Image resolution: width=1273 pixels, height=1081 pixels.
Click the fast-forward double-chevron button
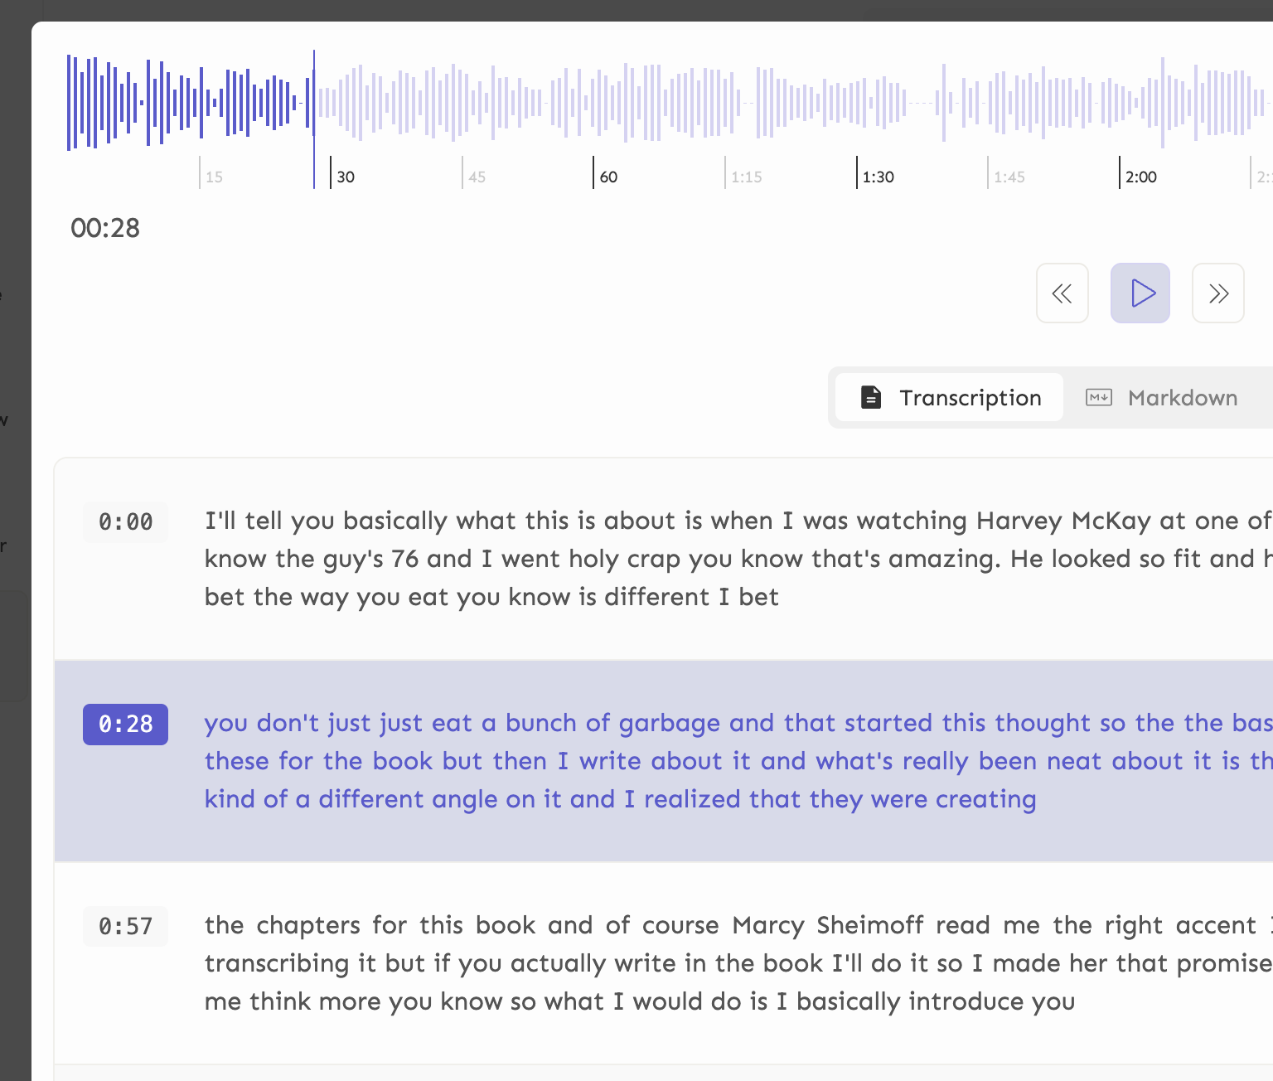click(1217, 293)
